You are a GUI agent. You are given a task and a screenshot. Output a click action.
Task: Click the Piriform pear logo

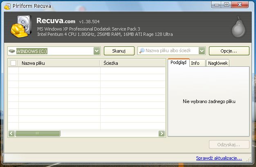238,27
